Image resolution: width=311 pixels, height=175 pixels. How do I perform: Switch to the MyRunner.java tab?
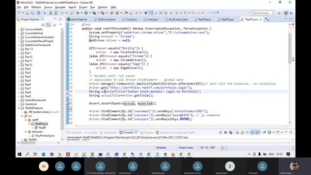pos(105,19)
